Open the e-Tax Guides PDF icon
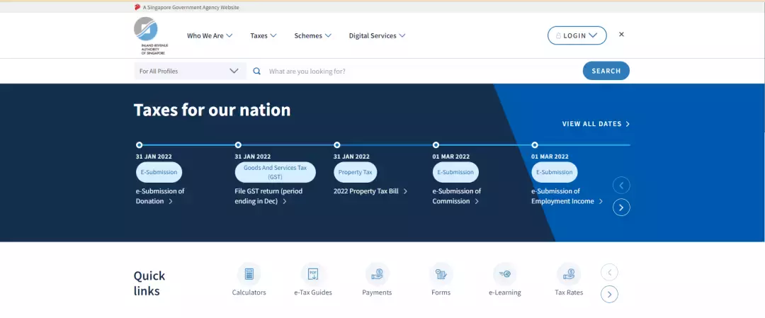The width and height of the screenshot is (765, 318). coord(312,274)
